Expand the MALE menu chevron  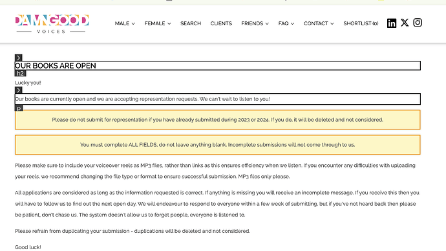(x=133, y=24)
